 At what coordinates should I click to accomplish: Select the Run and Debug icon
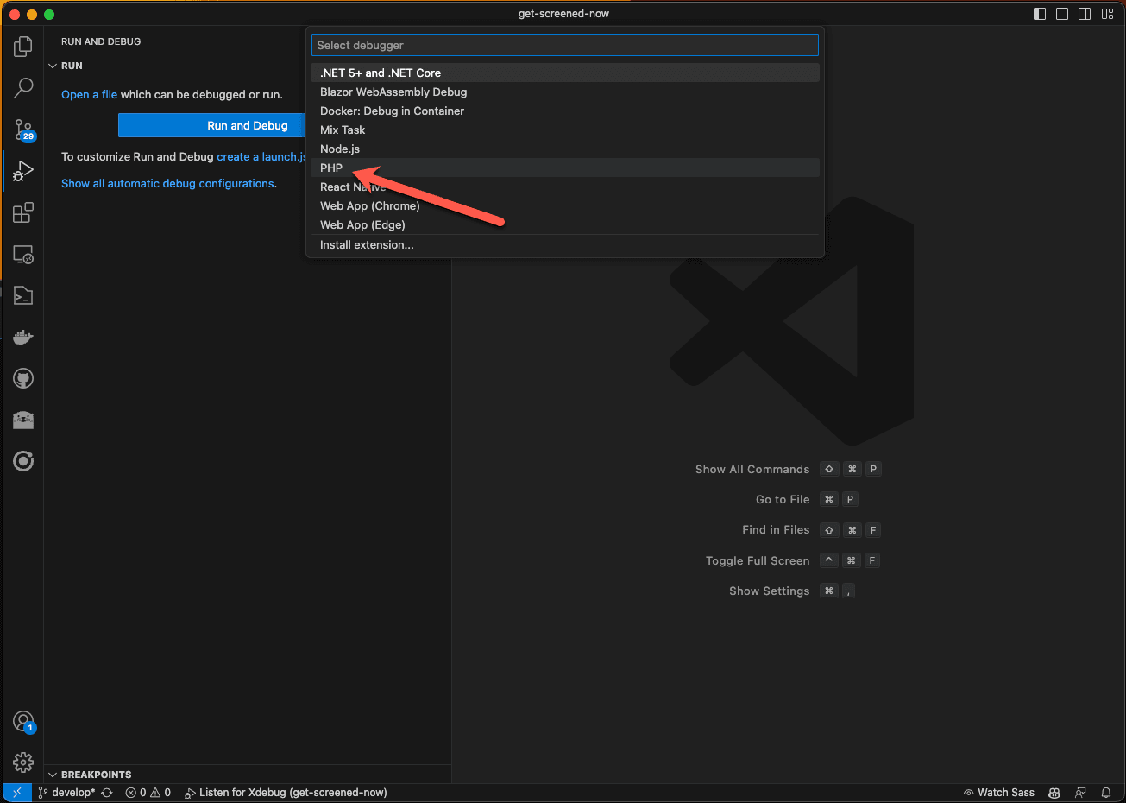[x=22, y=170]
